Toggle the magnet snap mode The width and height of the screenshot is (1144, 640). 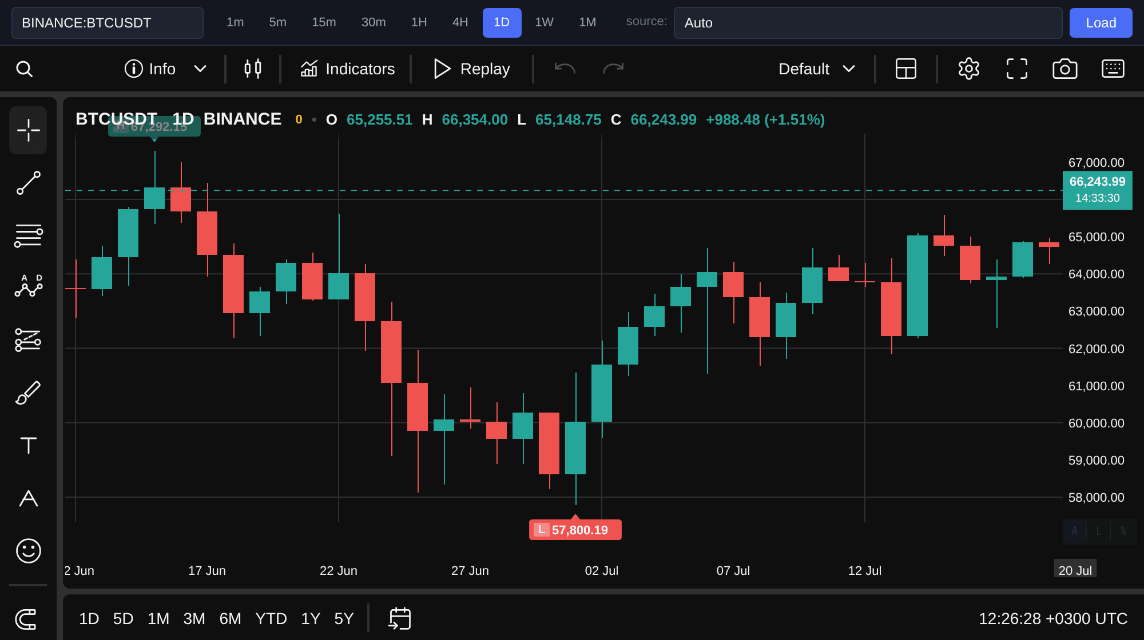[x=26, y=619]
